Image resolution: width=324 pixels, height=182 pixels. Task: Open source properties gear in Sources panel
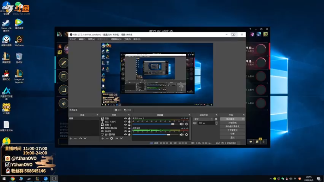(112, 138)
